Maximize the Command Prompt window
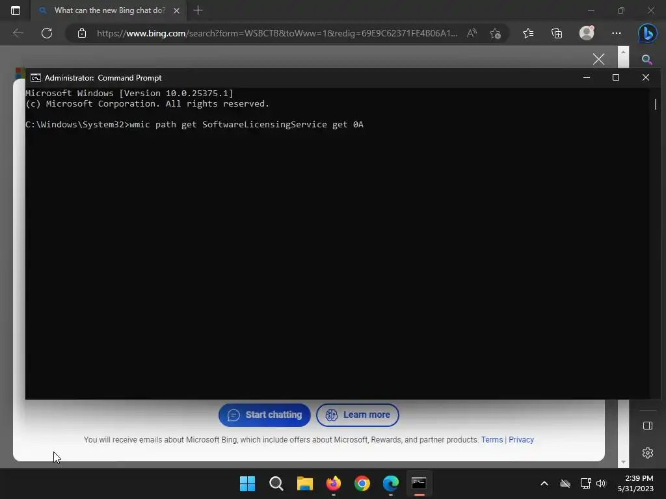Screen dimensions: 666x499 pos(616,77)
